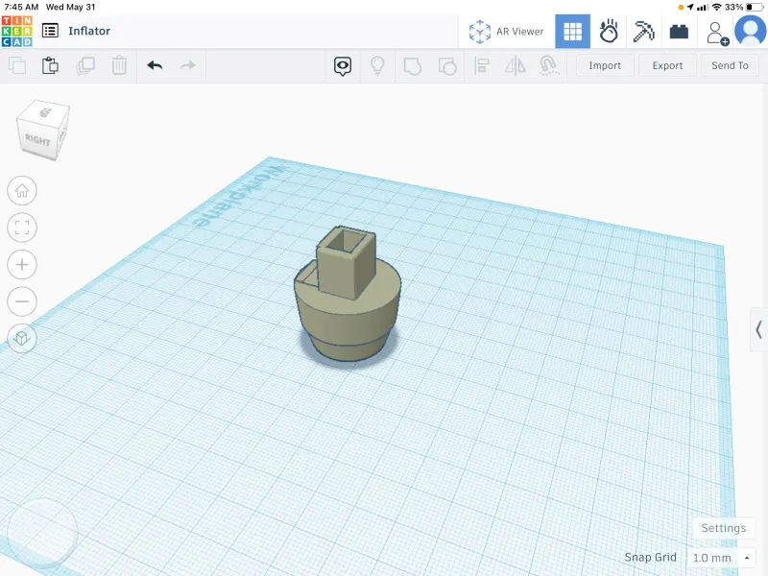The height and width of the screenshot is (576, 768).
Task: Expand the collapsed shapes panel chevron
Action: (x=758, y=329)
